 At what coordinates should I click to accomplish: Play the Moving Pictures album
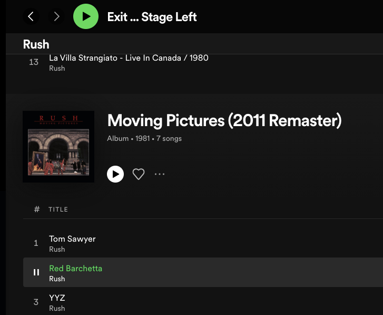point(115,174)
